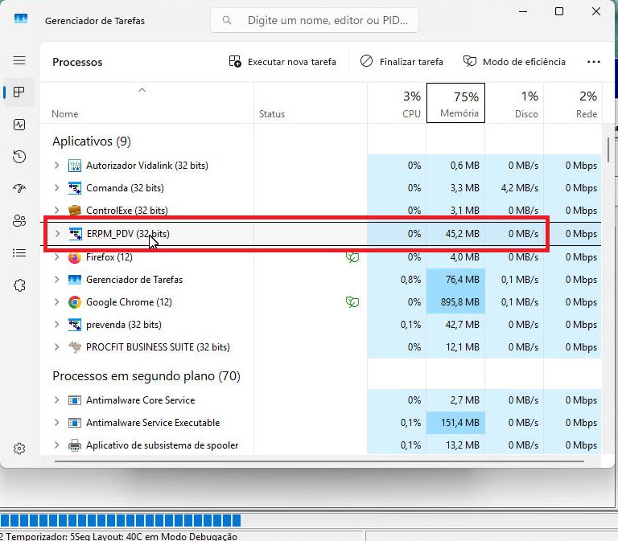Image resolution: width=618 pixels, height=541 pixels.
Task: Expand Gerenciador de Tarefas process group
Action: 57,280
